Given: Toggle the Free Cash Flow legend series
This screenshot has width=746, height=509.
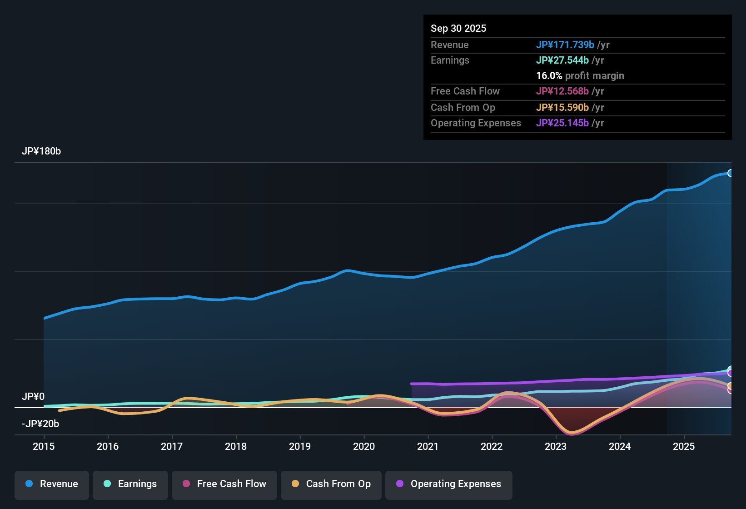Looking at the screenshot, I should click(224, 485).
